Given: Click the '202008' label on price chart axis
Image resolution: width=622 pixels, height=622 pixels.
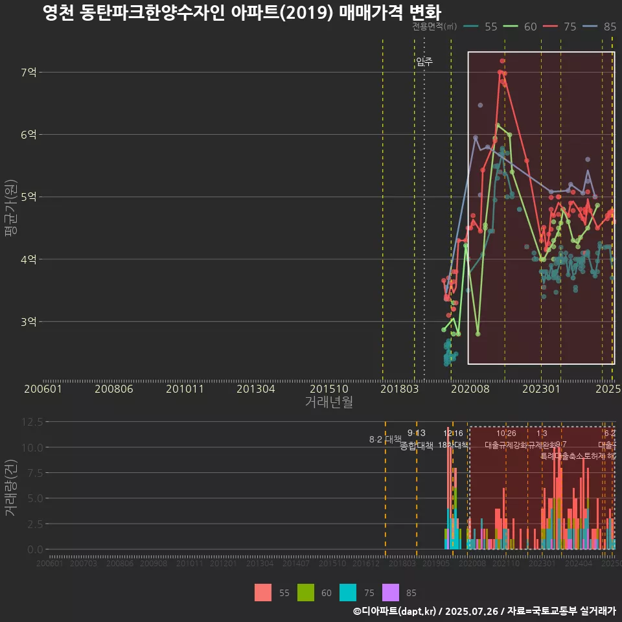Looking at the screenshot, I should pyautogui.click(x=470, y=389).
